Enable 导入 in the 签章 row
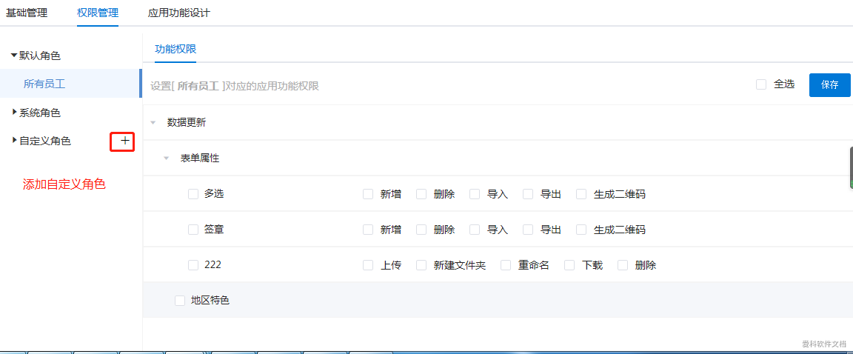The height and width of the screenshot is (354, 853). (475, 230)
